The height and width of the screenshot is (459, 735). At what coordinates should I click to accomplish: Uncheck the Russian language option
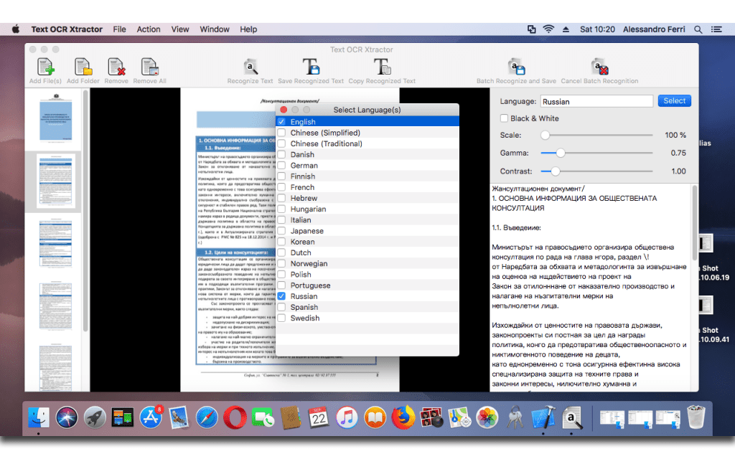tap(282, 296)
